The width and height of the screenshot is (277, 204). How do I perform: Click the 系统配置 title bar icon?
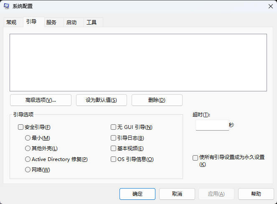(x=7, y=6)
